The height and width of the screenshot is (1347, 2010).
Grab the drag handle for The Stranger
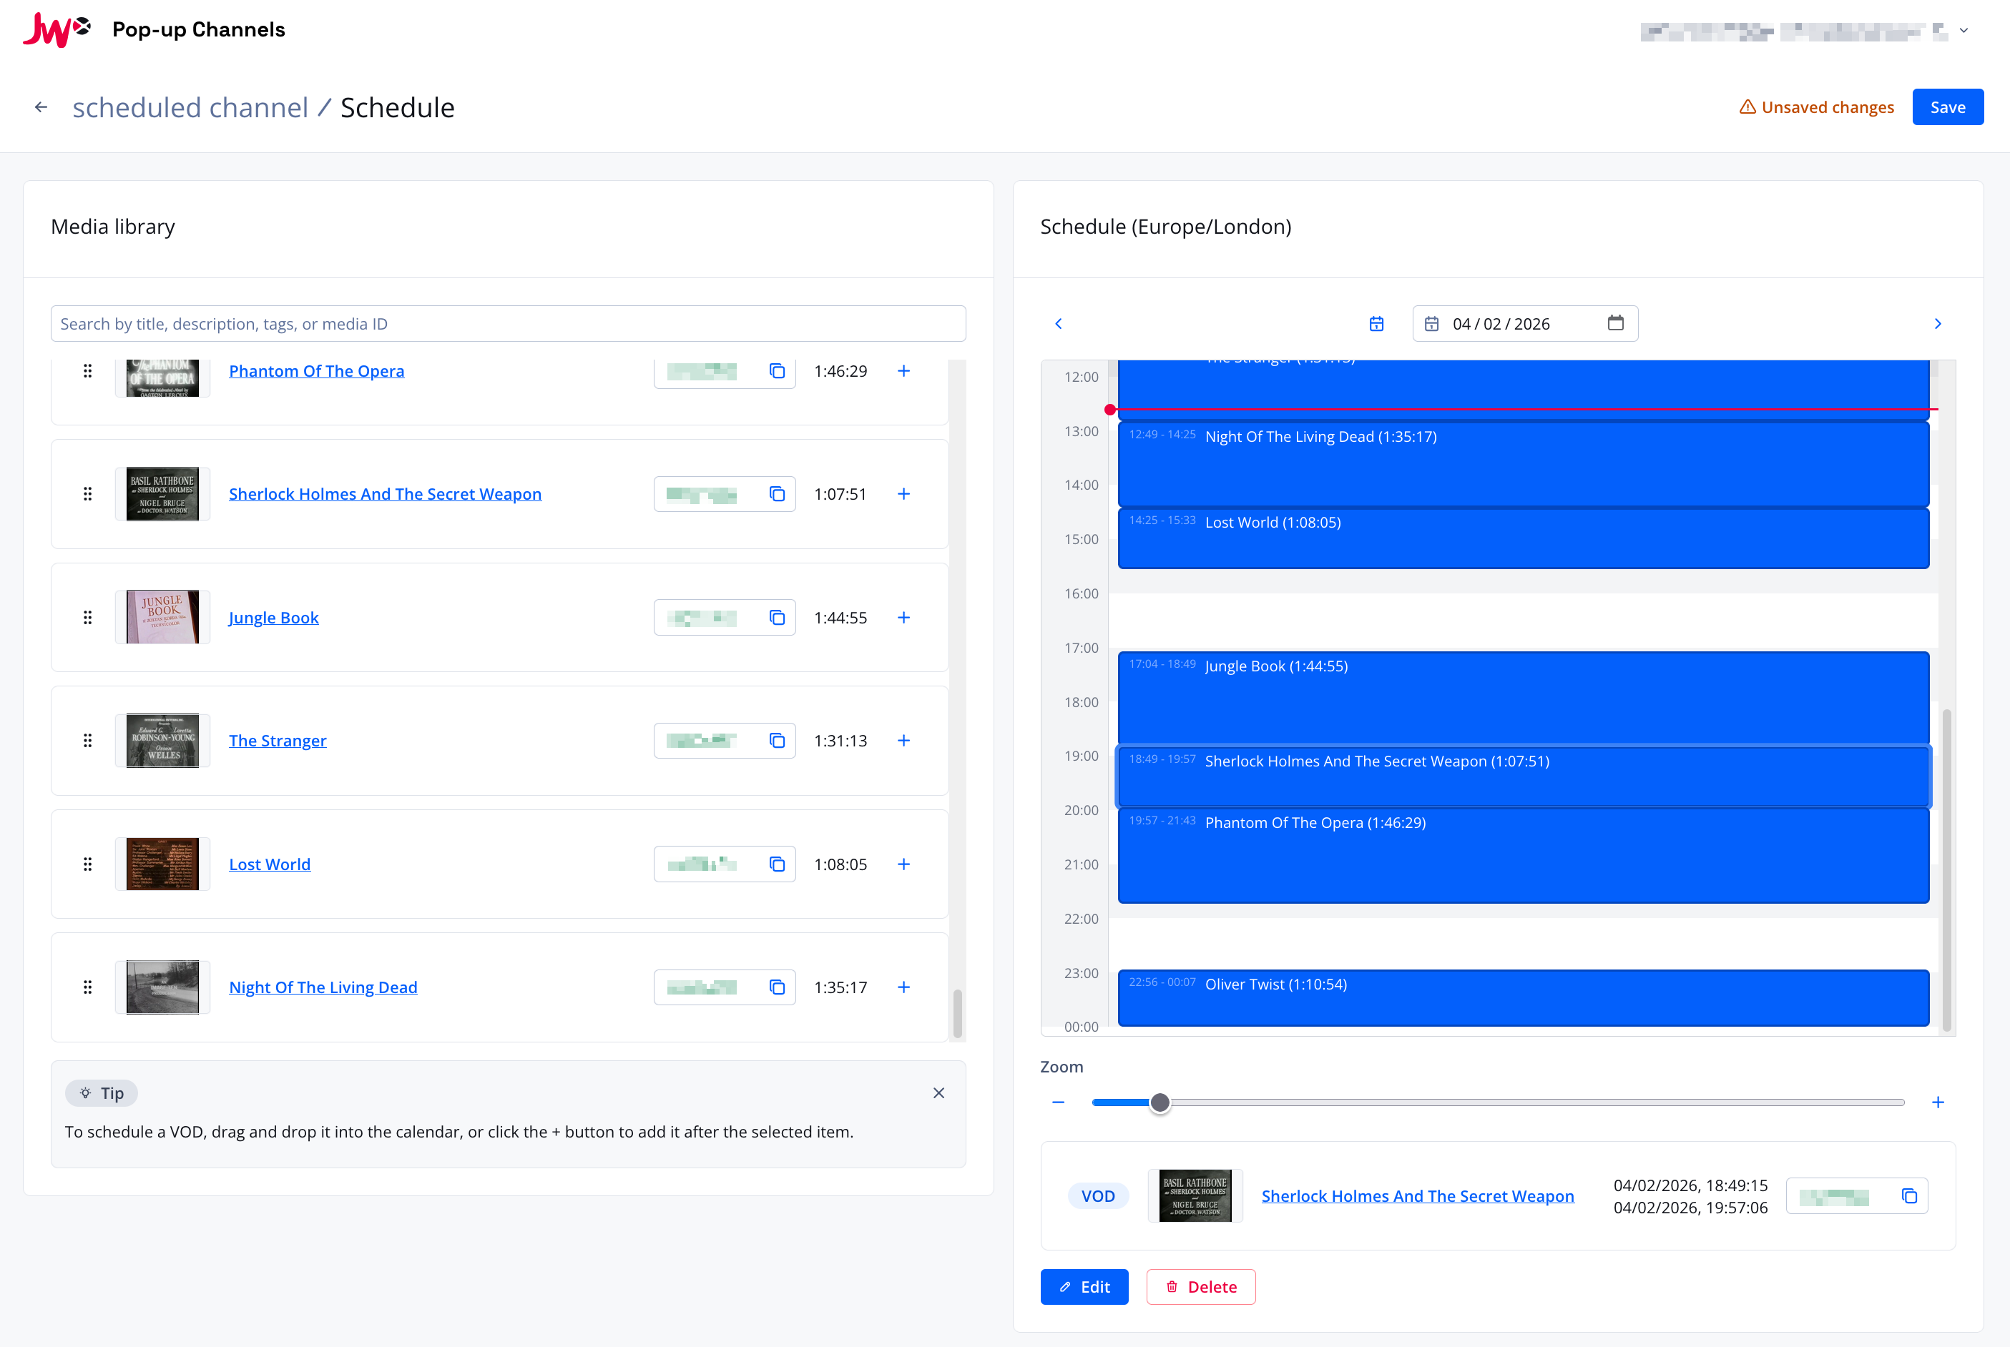[88, 741]
